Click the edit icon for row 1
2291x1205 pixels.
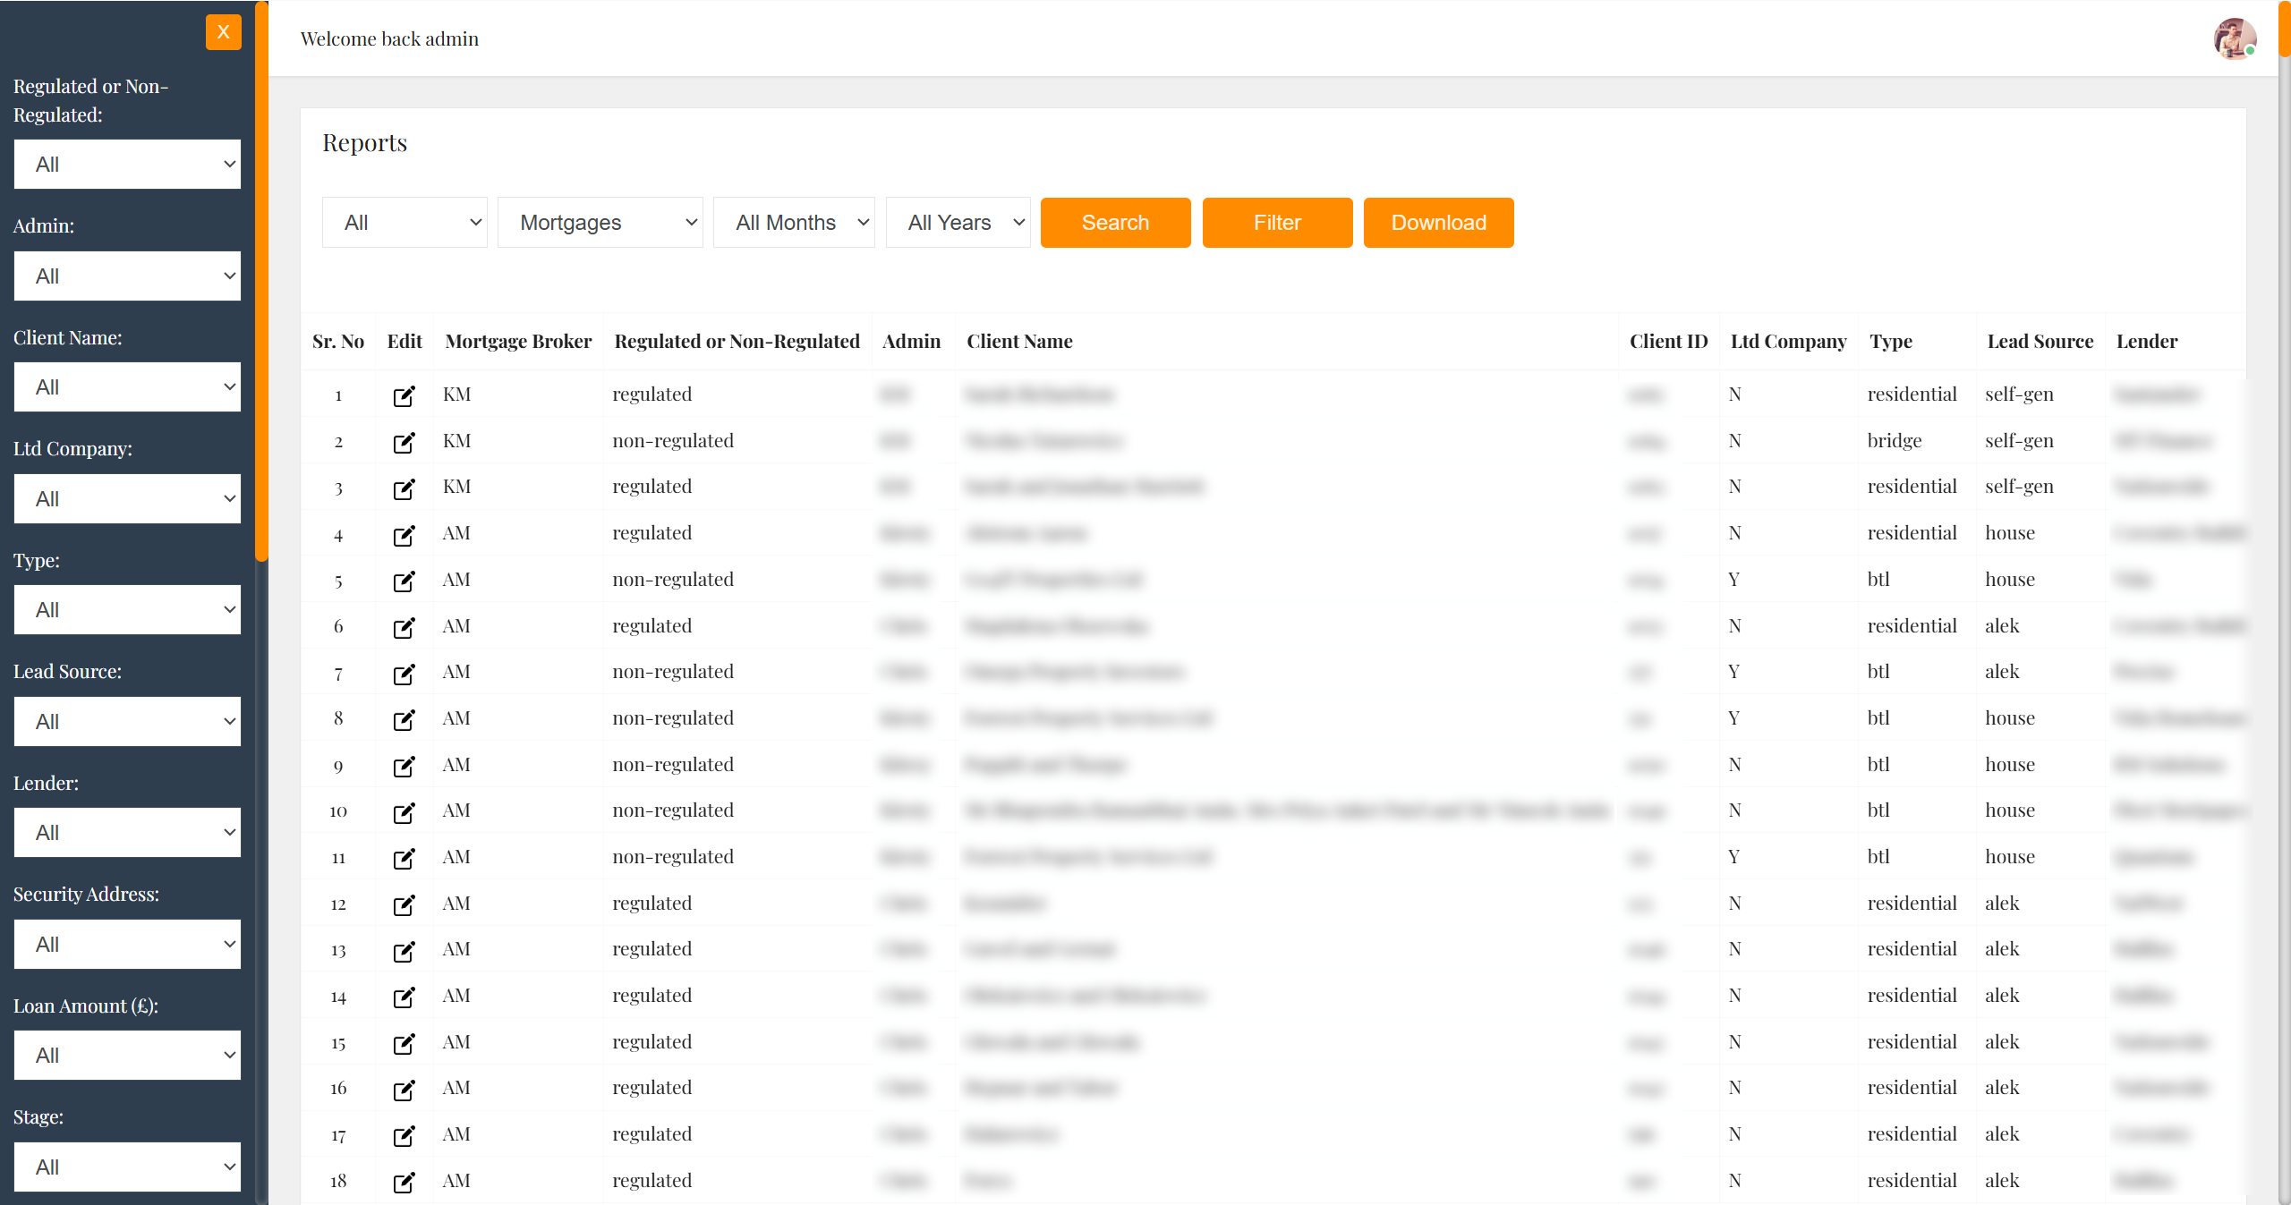[x=404, y=395]
